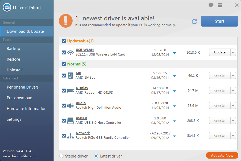Expand Display version 14.100.0.0 dropdown arrow
The image size is (241, 161).
(174, 91)
